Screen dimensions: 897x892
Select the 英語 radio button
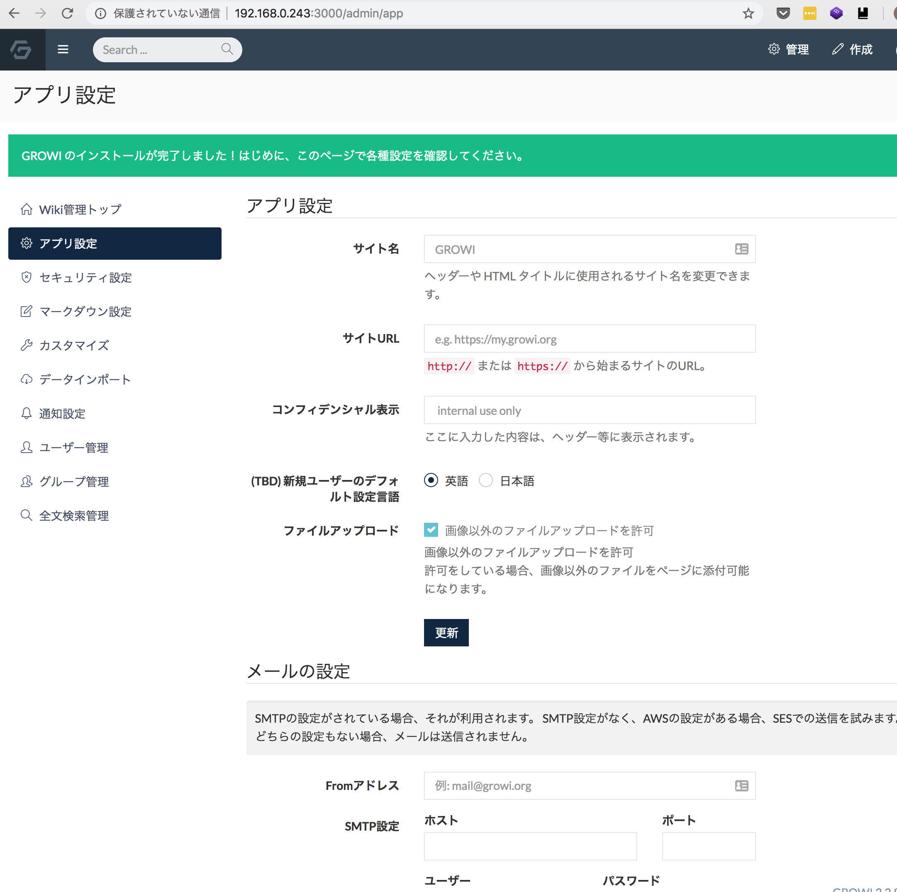click(431, 480)
